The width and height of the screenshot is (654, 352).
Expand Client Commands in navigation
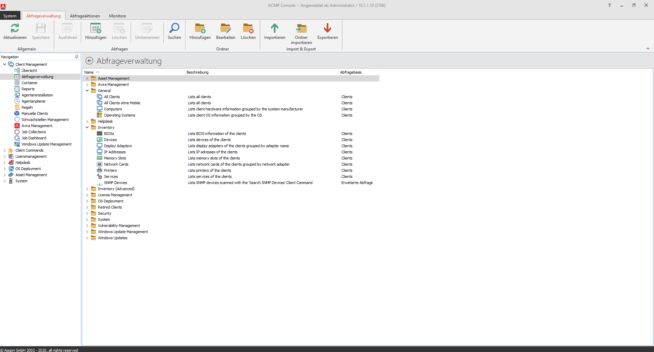point(4,150)
